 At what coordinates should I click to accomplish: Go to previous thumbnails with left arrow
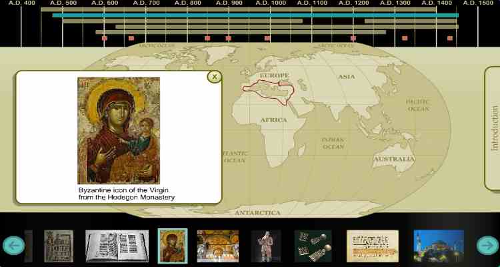click(13, 246)
